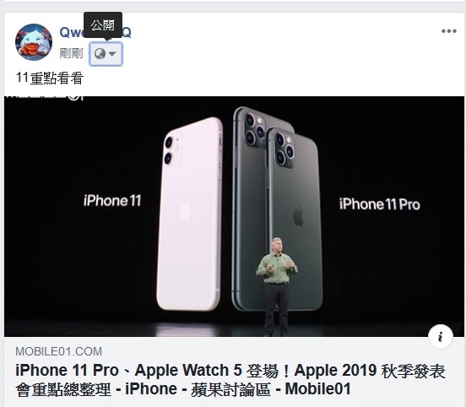
Task: Open the poster's round profile avatar
Action: [x=34, y=42]
